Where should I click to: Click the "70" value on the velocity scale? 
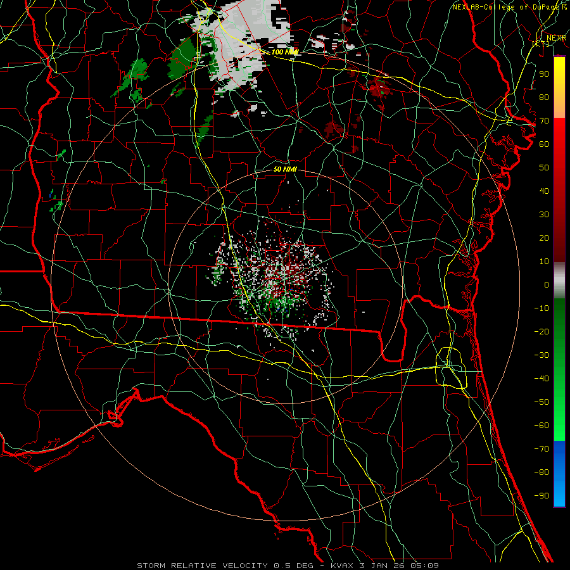544,121
